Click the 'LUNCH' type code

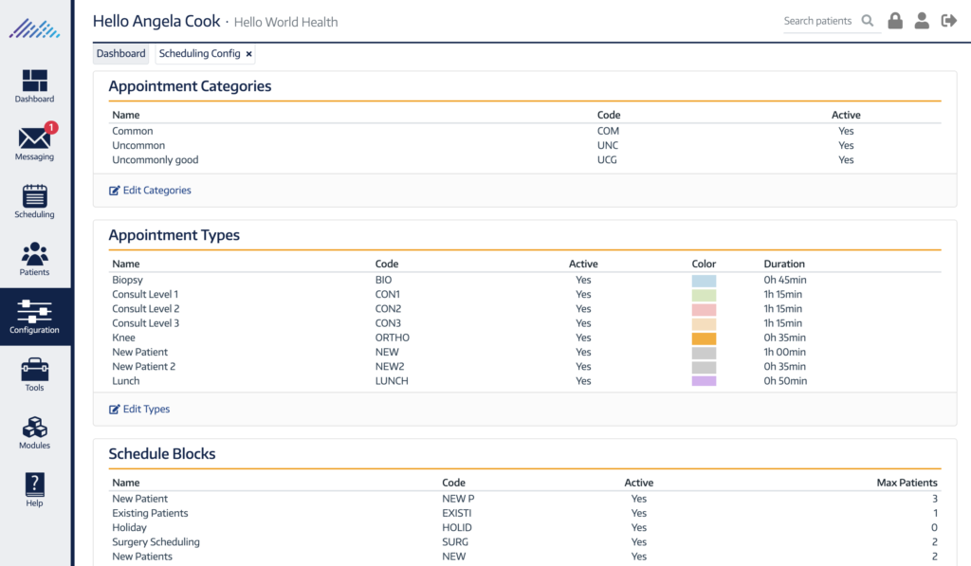[392, 381]
